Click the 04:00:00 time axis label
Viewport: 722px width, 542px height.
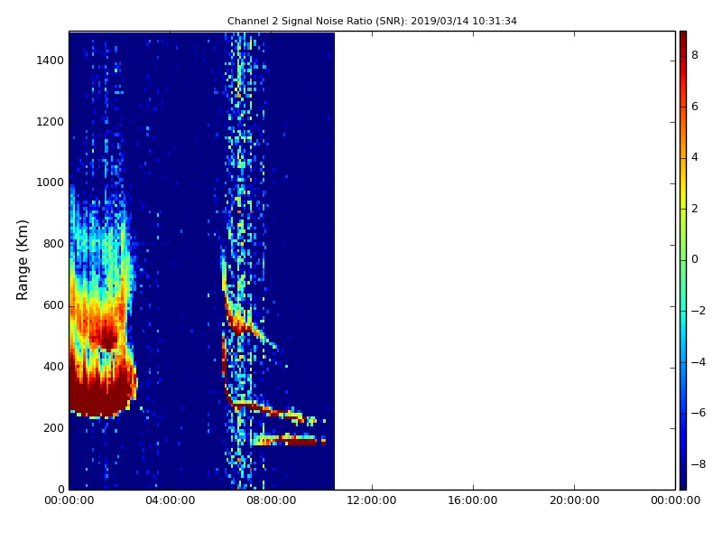pyautogui.click(x=171, y=500)
